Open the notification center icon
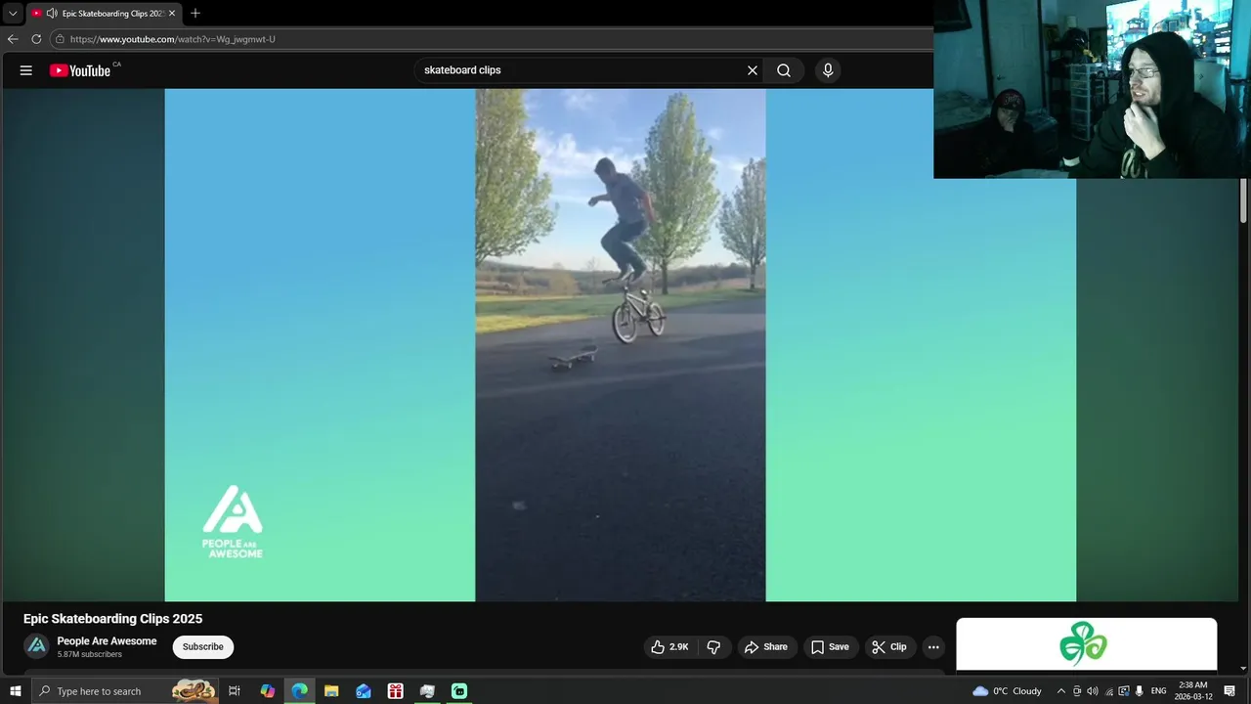 coord(1229,691)
